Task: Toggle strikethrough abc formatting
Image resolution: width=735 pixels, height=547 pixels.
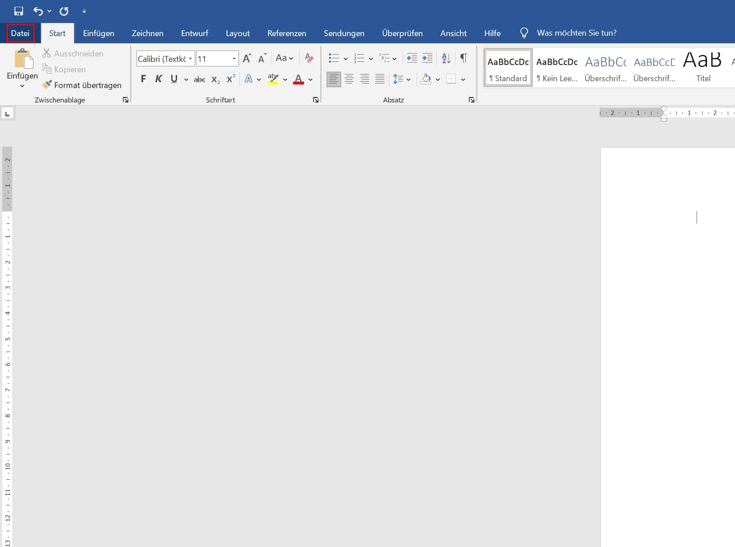Action: pos(199,79)
